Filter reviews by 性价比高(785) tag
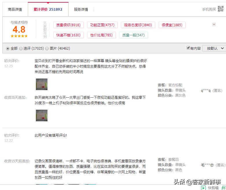Image resolution: width=226 pixels, height=190 pixels. pos(101,35)
